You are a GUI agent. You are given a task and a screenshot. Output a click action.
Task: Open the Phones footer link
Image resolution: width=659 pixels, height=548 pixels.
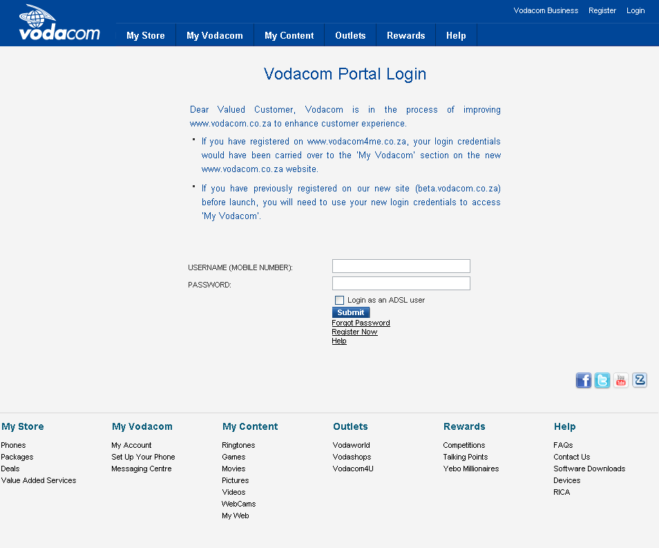13,445
